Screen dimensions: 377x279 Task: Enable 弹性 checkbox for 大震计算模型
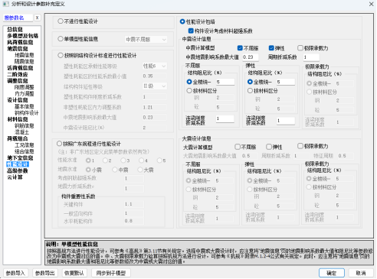pyautogui.click(x=269, y=147)
